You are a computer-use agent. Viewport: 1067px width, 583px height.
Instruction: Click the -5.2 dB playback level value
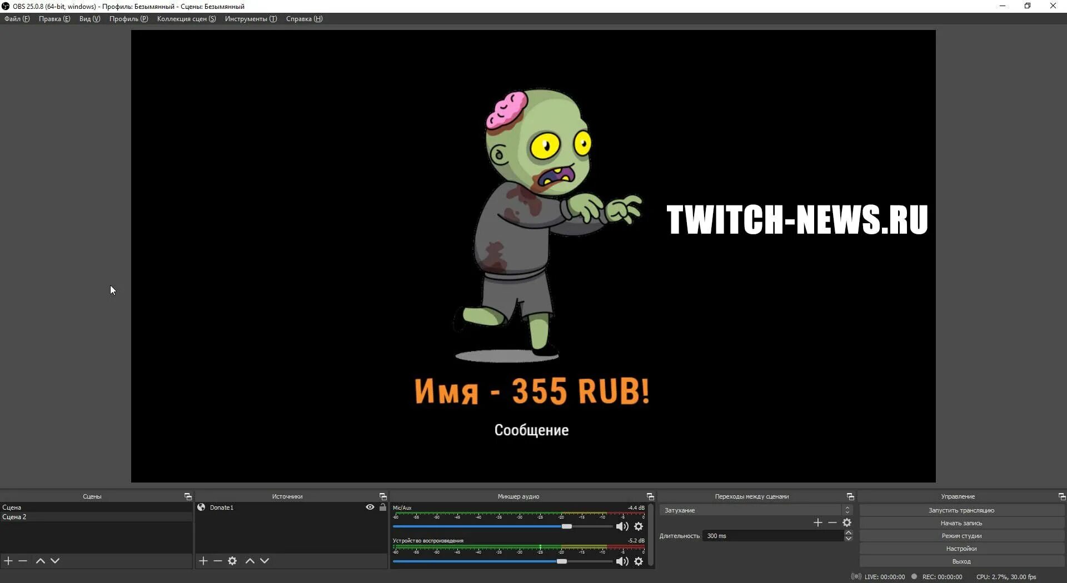point(636,540)
